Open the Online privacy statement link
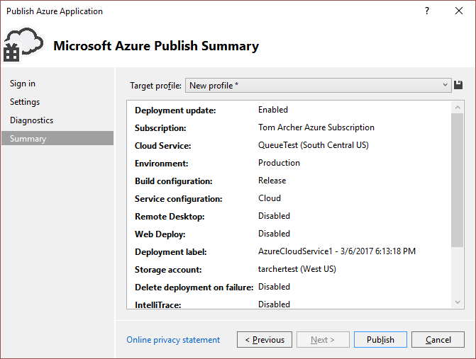Screen dimensions: 476x359 173,340
